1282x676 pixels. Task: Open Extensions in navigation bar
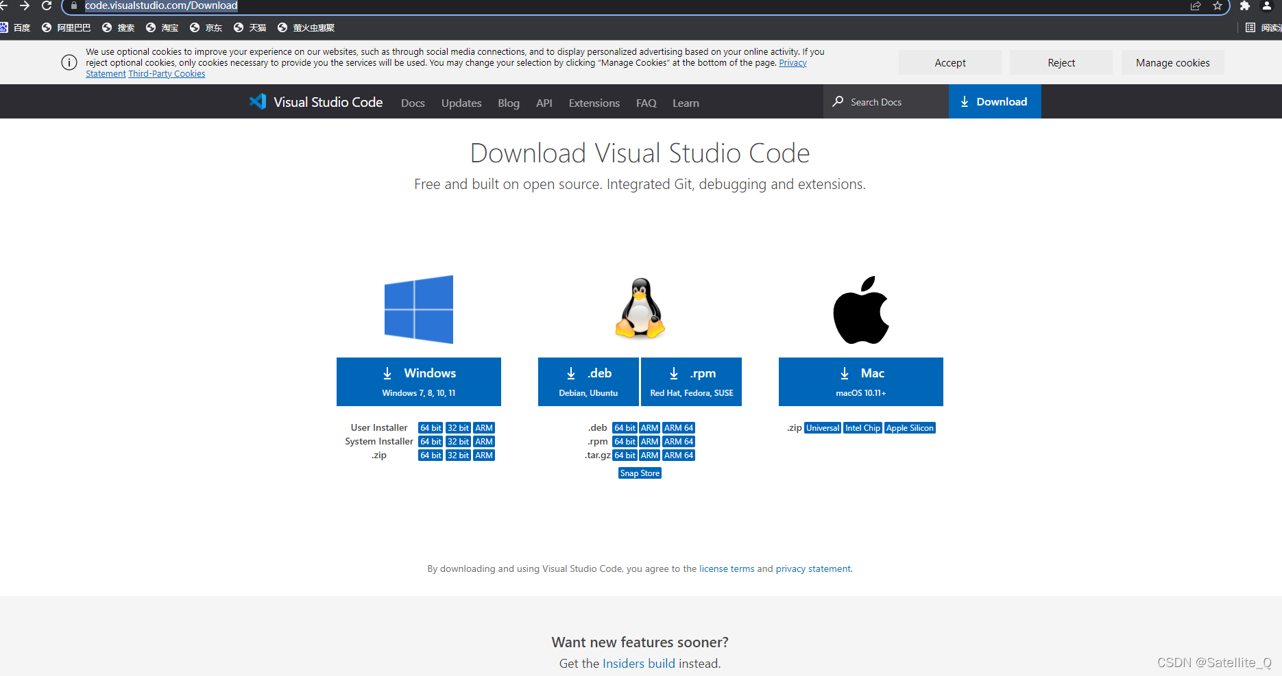pos(594,103)
